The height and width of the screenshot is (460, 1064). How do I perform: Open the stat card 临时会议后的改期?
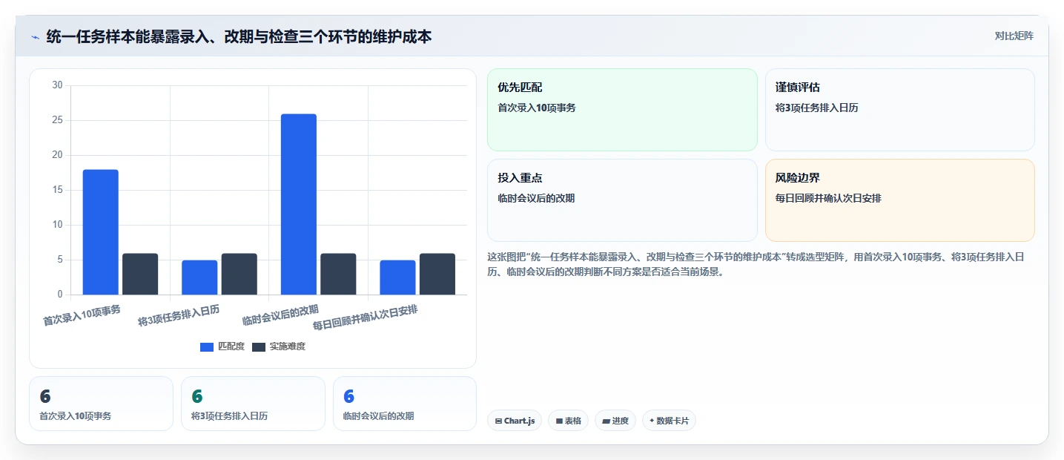coord(405,404)
